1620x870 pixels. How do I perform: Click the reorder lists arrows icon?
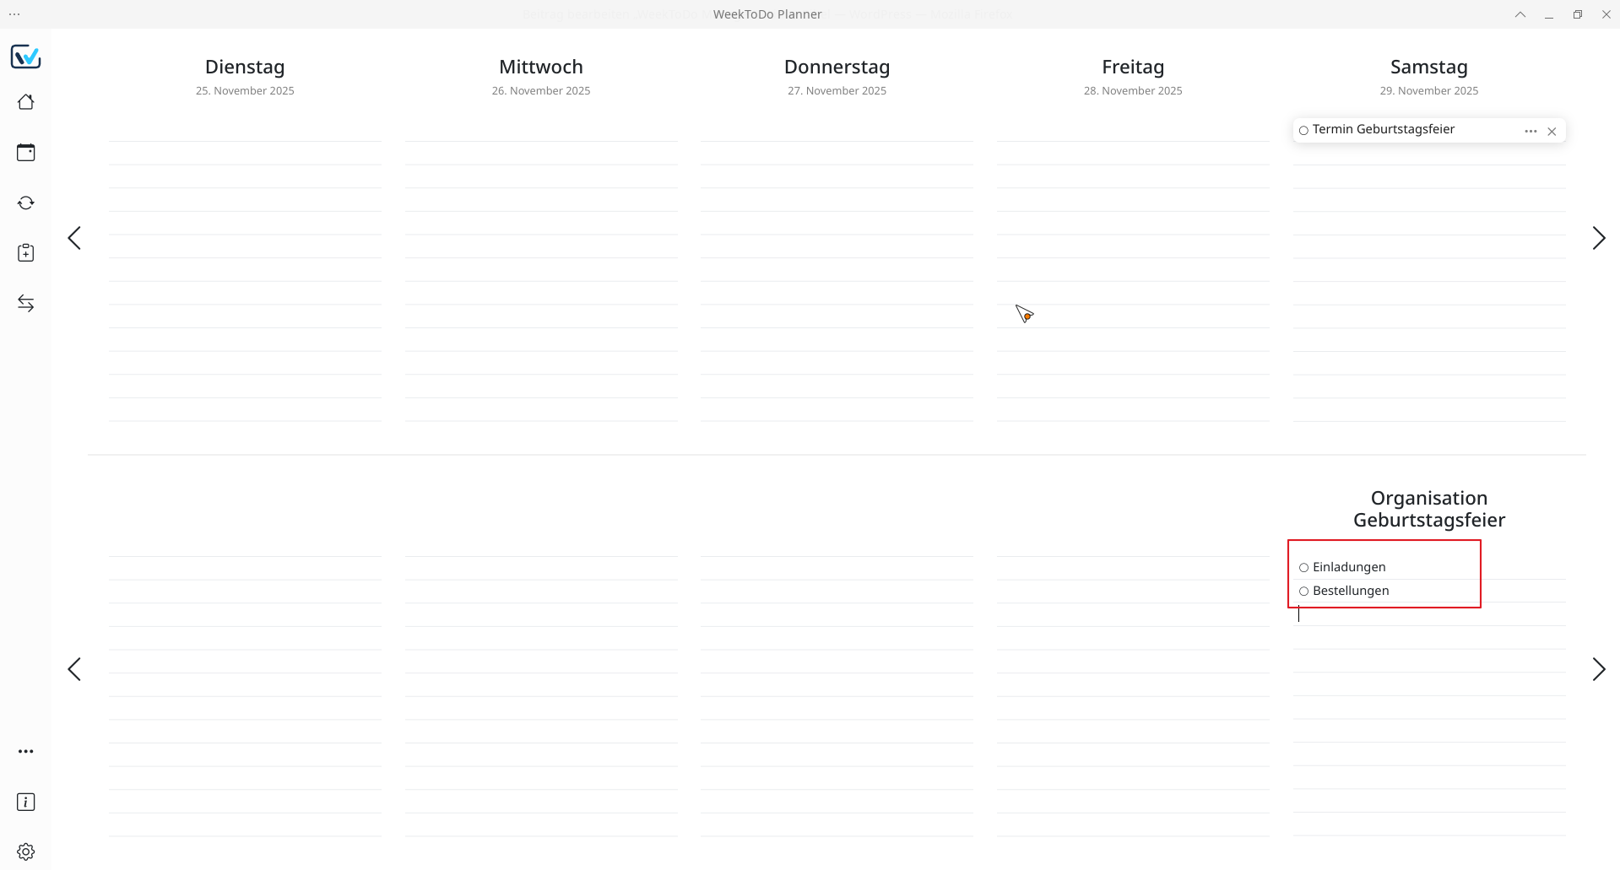click(26, 304)
